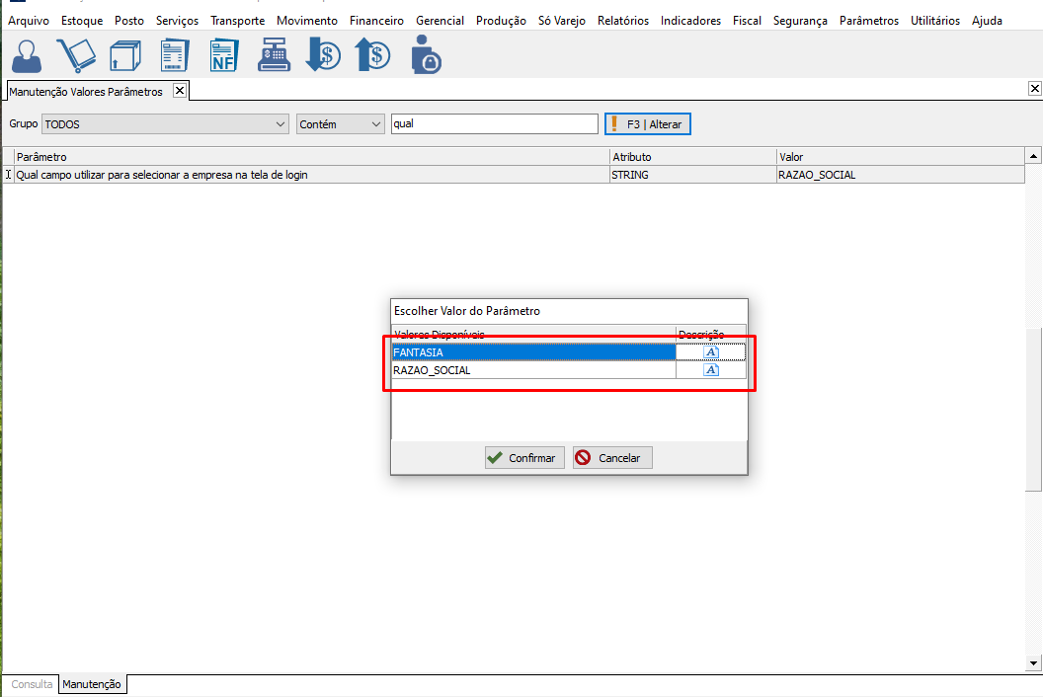Image resolution: width=1043 pixels, height=697 pixels.
Task: Open the Relatórios menu
Action: coord(622,21)
